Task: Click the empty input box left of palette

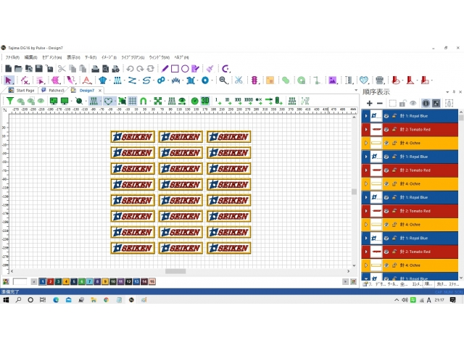Action: click(x=20, y=281)
